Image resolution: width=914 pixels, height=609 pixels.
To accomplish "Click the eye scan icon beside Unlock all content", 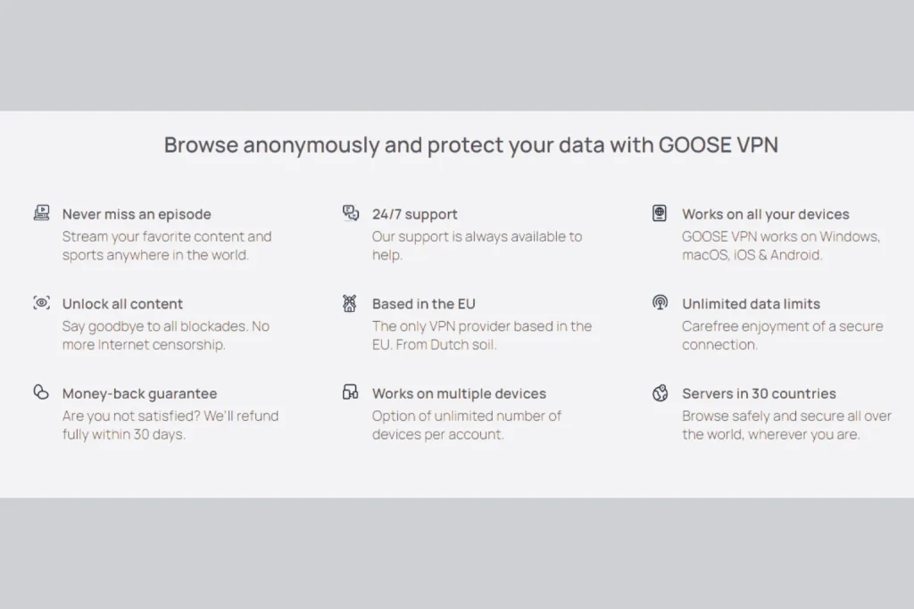I will (x=41, y=303).
